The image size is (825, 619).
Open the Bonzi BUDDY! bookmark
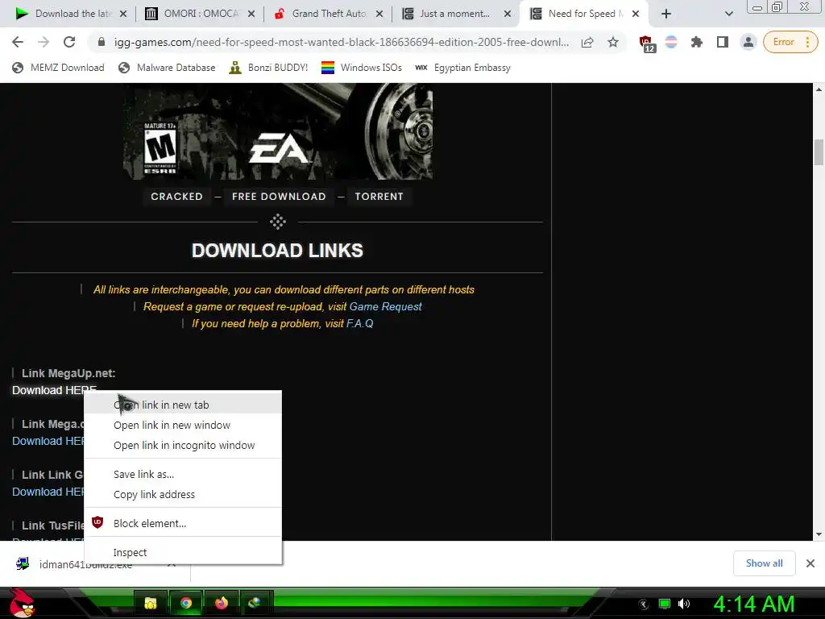[x=268, y=68]
